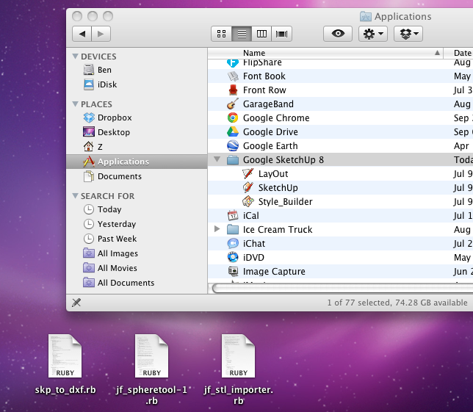Select Google Drive in the list

(340, 131)
